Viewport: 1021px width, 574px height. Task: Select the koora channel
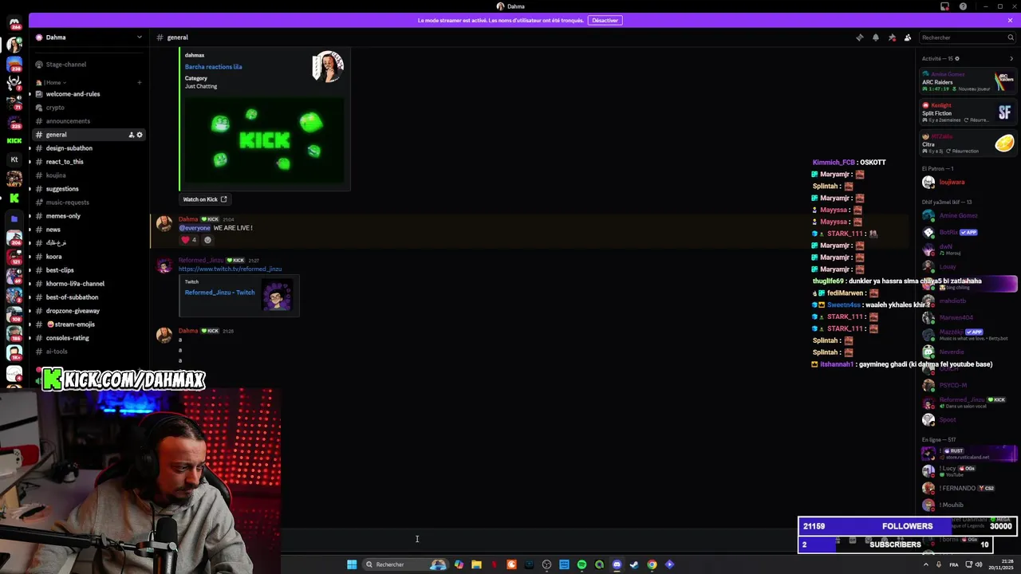pos(89,257)
